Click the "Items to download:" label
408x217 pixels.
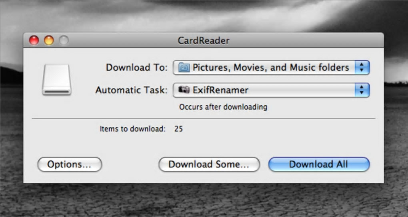click(132, 129)
